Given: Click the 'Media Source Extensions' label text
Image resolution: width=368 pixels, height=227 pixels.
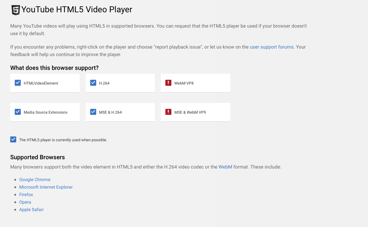Looking at the screenshot, I should (x=46, y=112).
